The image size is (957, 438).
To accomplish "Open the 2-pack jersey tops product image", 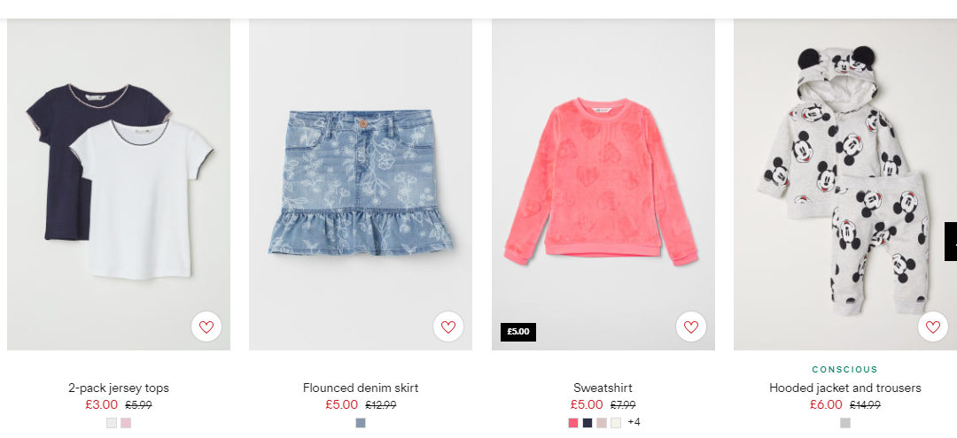I will pyautogui.click(x=119, y=184).
